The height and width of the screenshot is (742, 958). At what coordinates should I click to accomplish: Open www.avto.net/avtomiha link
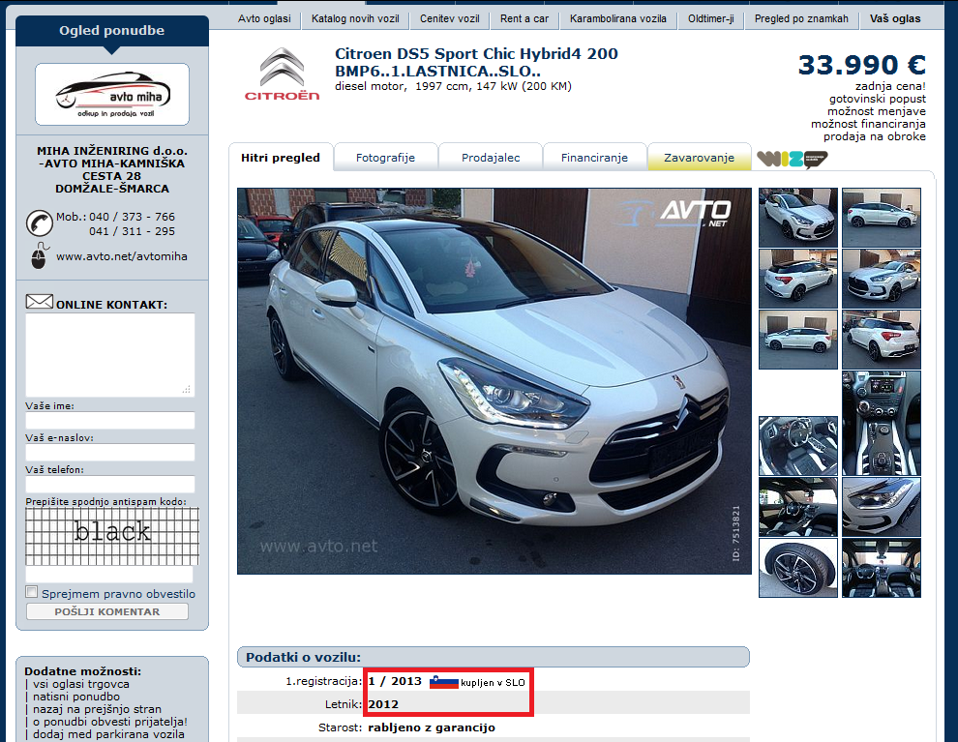point(122,256)
